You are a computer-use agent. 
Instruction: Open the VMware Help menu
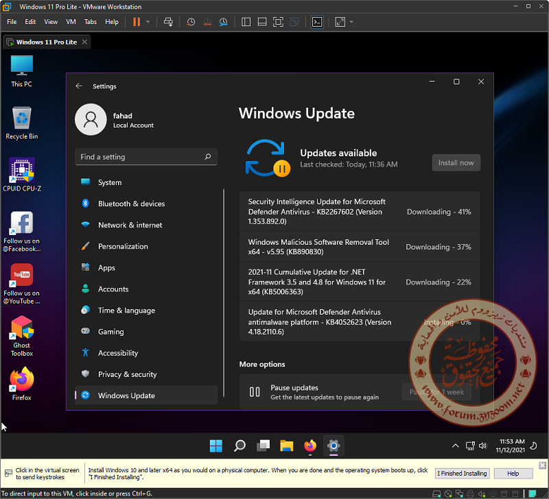click(112, 22)
